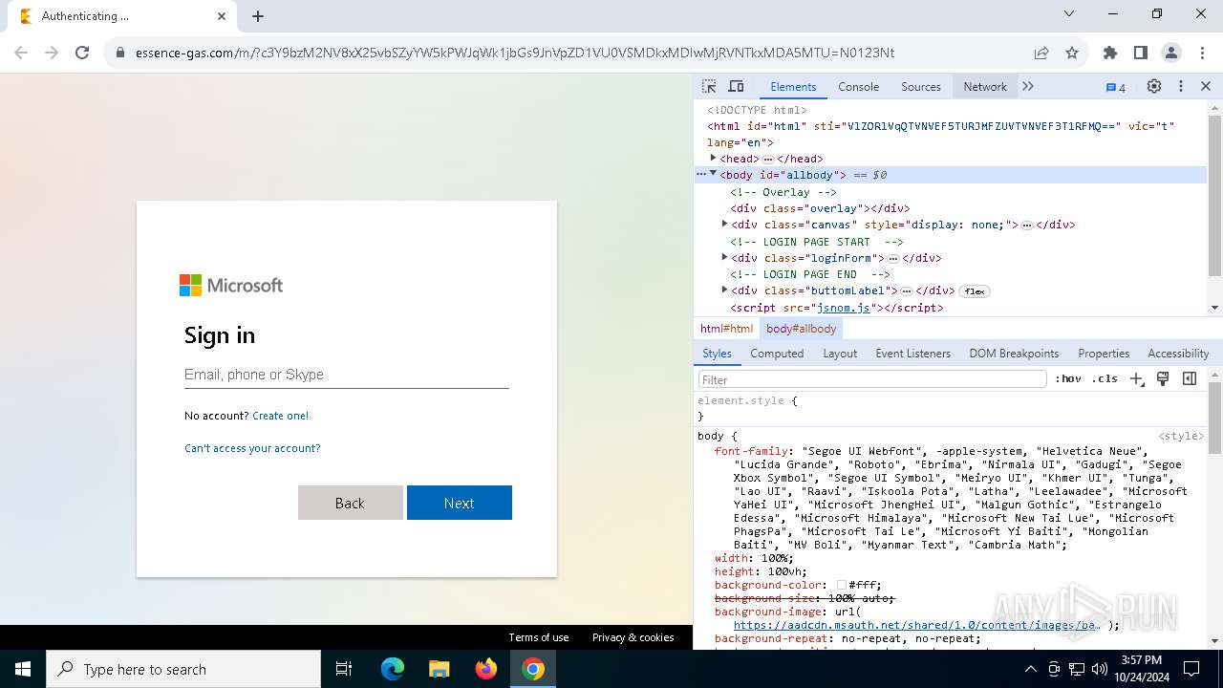Open the DevTools settings gear
Image resolution: width=1223 pixels, height=688 pixels.
tap(1154, 86)
